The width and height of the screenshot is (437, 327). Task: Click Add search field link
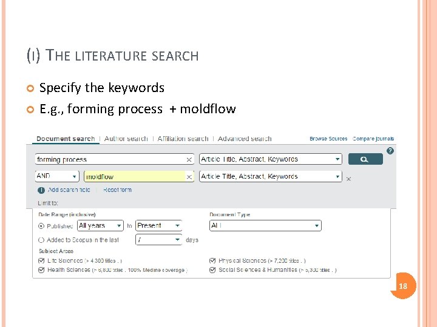coord(69,190)
